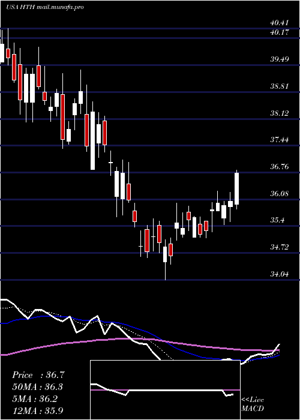Screen dimensions: 300x420
Task: Click the 34.04 price level label
Action: click(x=280, y=274)
